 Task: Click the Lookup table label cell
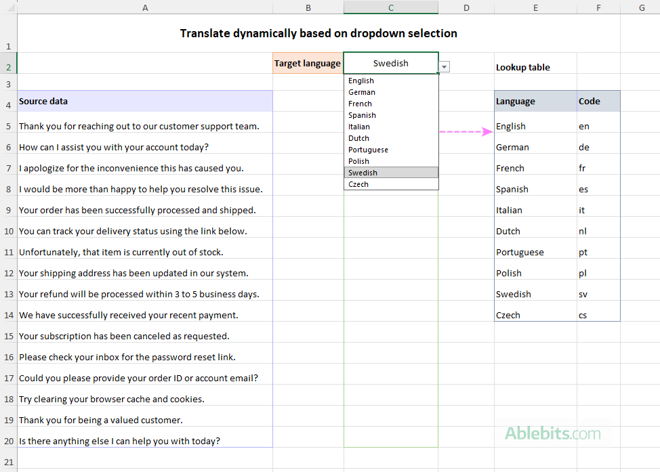pyautogui.click(x=535, y=63)
